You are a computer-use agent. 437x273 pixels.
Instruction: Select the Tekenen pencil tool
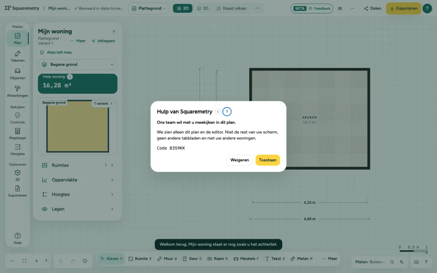click(17, 56)
